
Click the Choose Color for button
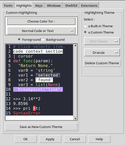click(41, 21)
